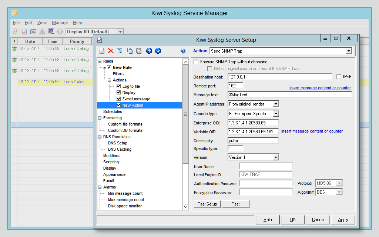Move the action down with blue arrow
The height and width of the screenshot is (237, 379).
[x=158, y=51]
